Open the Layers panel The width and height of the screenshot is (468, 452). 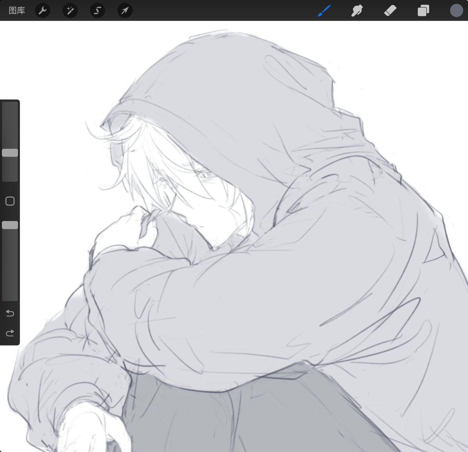point(423,11)
